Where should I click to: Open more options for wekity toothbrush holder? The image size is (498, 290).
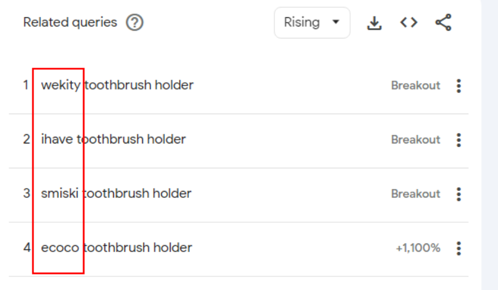pyautogui.click(x=458, y=85)
